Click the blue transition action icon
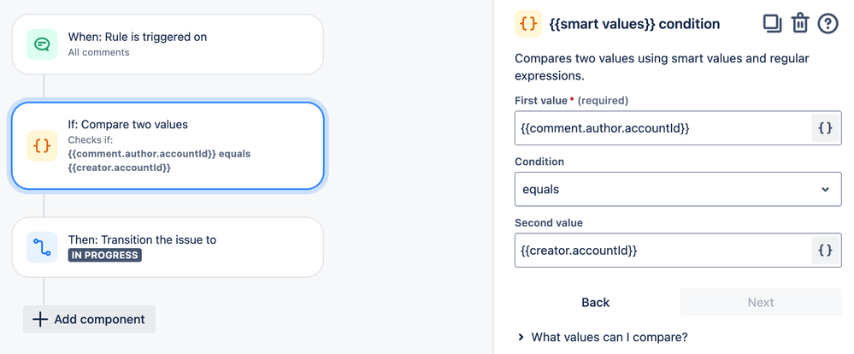854x354 pixels. [x=42, y=247]
